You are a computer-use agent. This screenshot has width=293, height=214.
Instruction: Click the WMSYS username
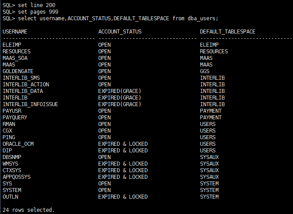coord(11,164)
